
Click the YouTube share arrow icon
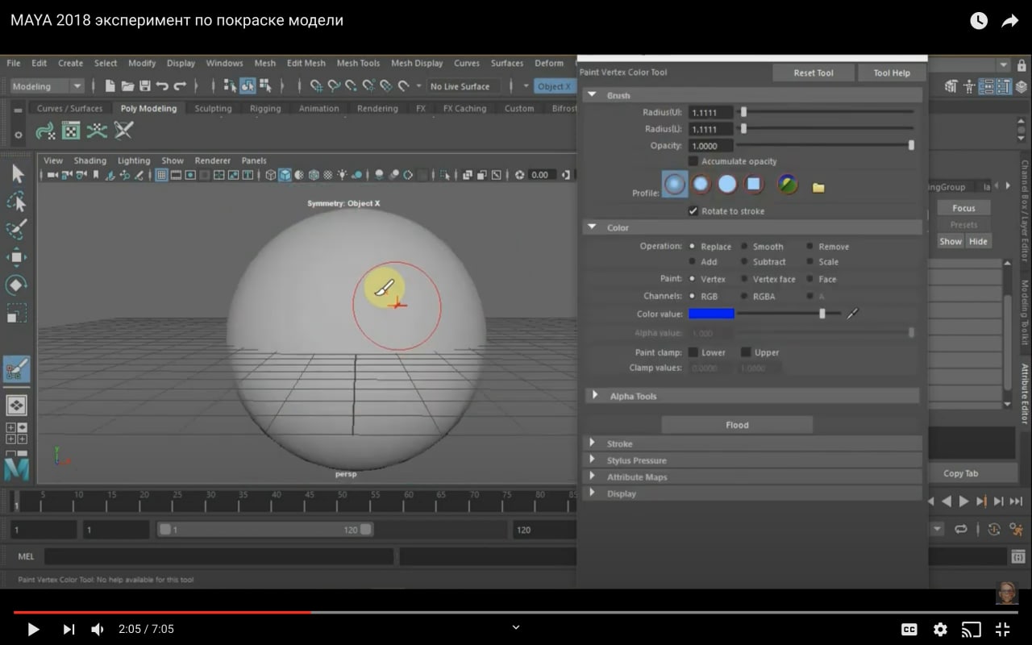click(1010, 21)
